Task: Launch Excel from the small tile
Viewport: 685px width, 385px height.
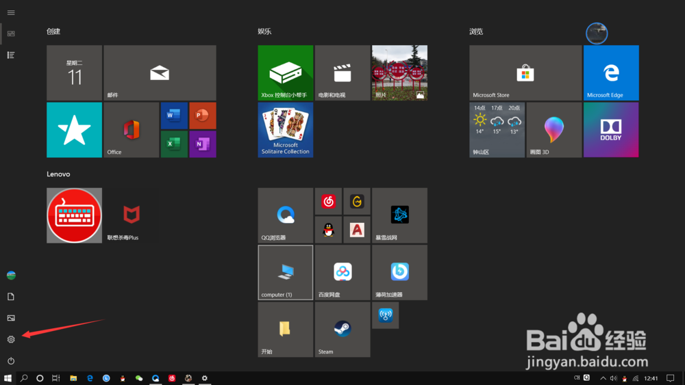Action: [x=174, y=144]
